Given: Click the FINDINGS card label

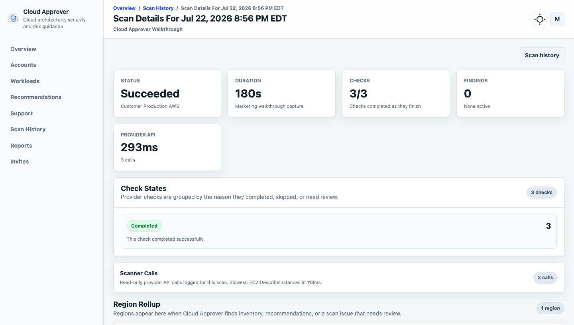Looking at the screenshot, I should click(x=476, y=81).
